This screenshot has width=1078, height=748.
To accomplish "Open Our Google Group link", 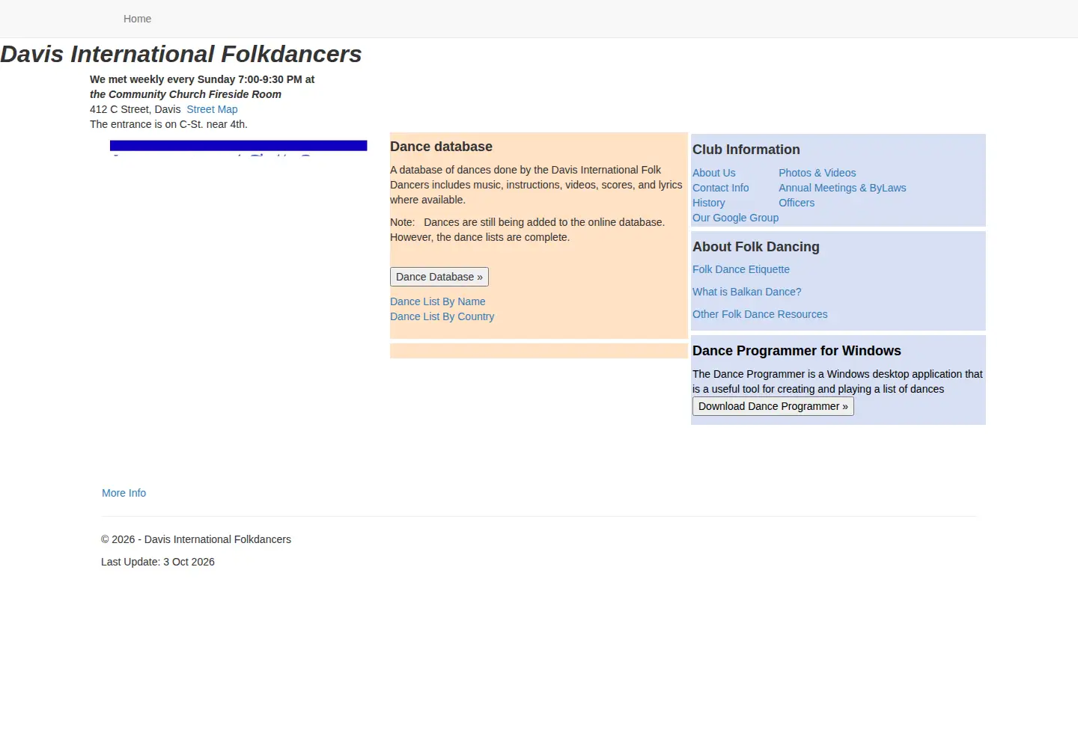I will point(735,218).
